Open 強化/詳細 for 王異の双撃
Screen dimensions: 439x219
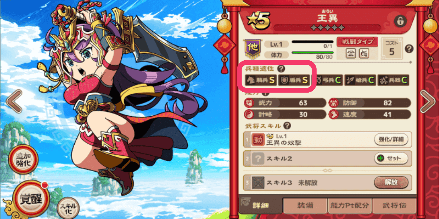[x=391, y=140]
